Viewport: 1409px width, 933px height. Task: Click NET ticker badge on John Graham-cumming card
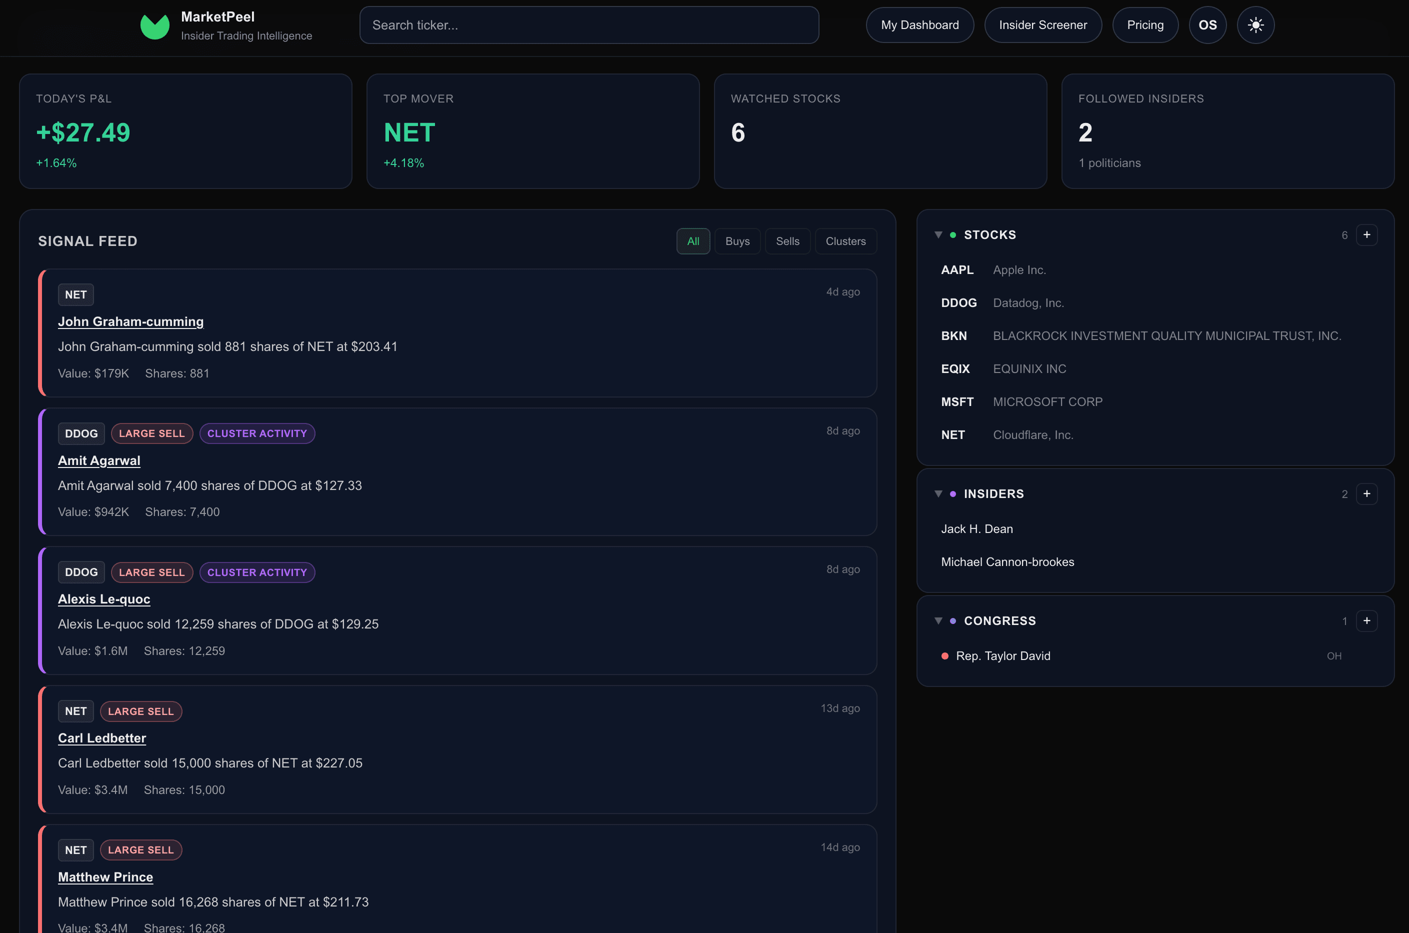[x=75, y=294]
